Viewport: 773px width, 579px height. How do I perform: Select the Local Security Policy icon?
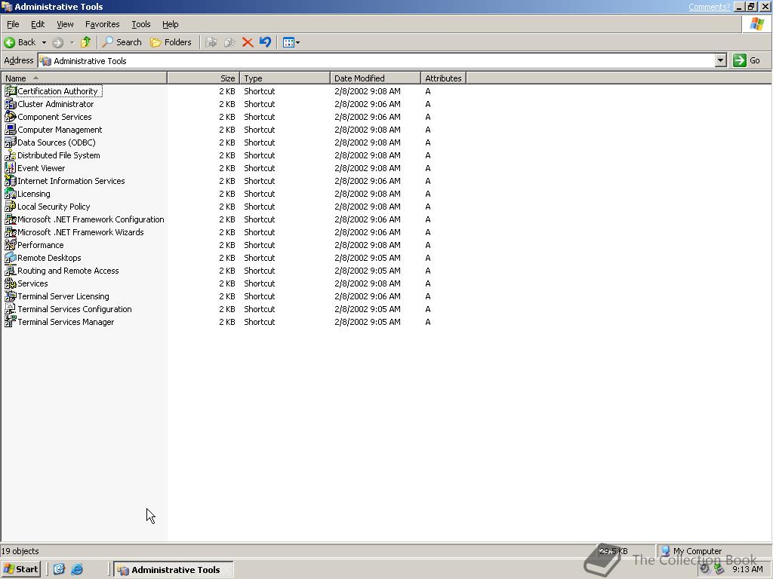[10, 207]
